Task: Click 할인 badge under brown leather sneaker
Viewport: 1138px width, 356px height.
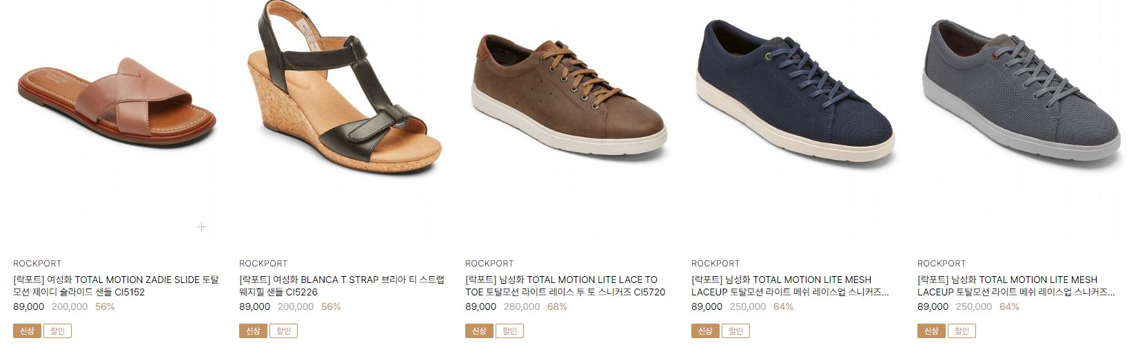Action: (x=509, y=331)
